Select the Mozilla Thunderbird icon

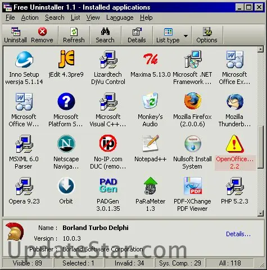click(x=234, y=101)
